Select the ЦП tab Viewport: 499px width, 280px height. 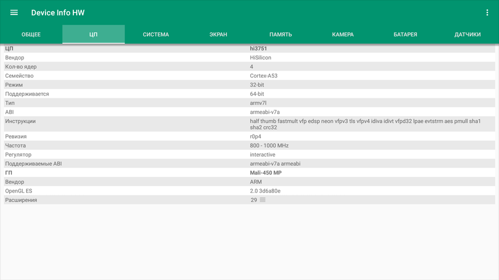[x=93, y=34]
